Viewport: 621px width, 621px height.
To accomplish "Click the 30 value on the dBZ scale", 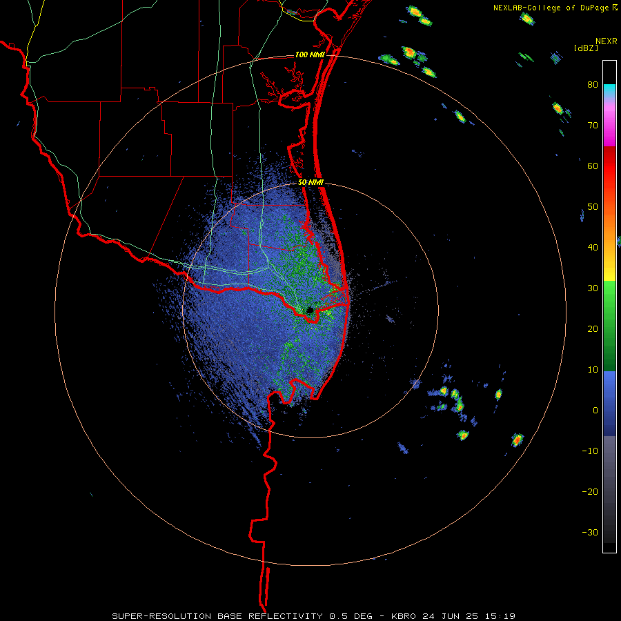I will (593, 288).
